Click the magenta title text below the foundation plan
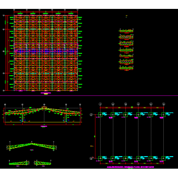The height and width of the screenshot is (178, 178). (x=130, y=167)
